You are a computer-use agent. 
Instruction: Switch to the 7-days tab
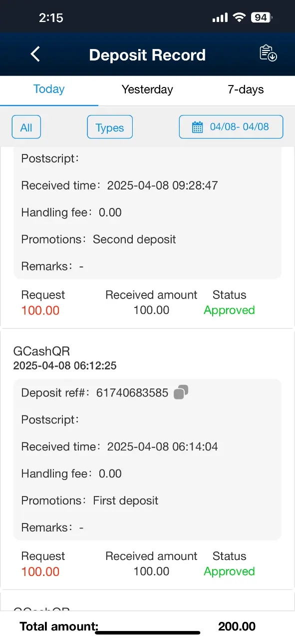pos(246,89)
